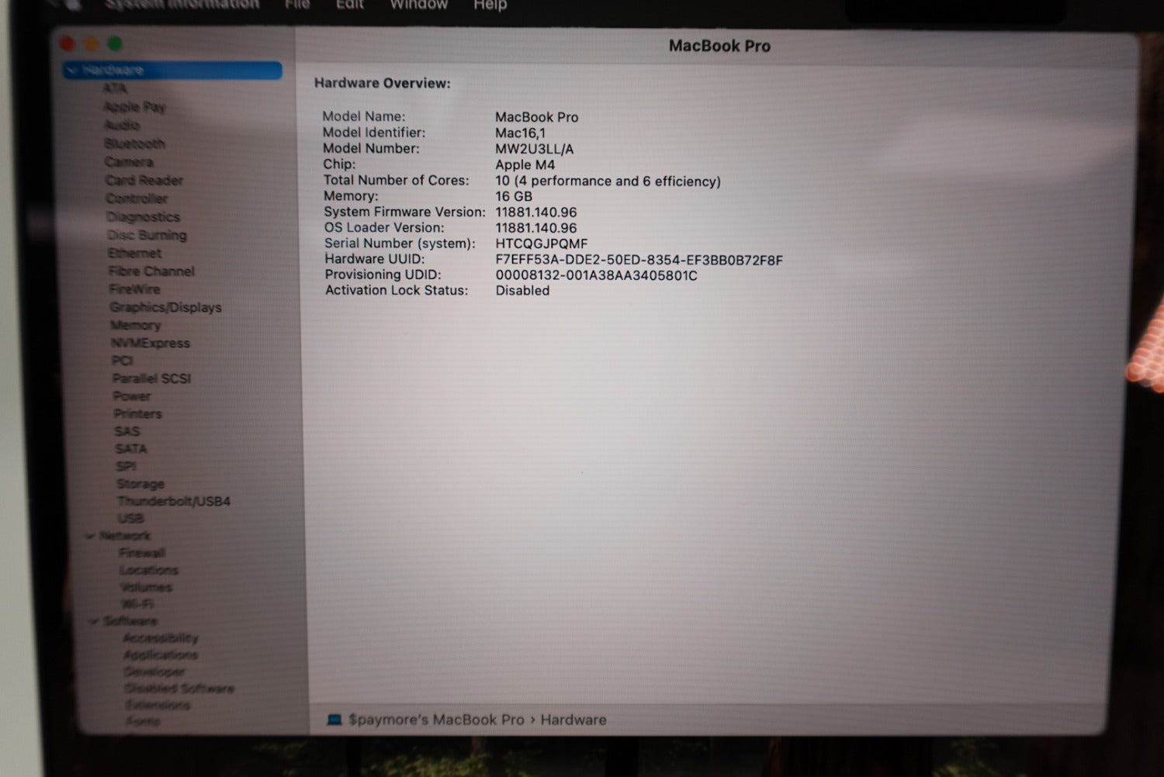Click the Serial Number value HTCQGJPQMF

point(542,243)
